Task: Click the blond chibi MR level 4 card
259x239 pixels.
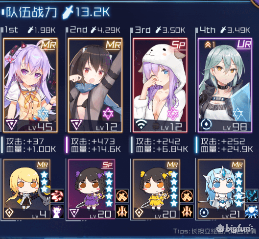Action: pyautogui.click(x=27, y=189)
